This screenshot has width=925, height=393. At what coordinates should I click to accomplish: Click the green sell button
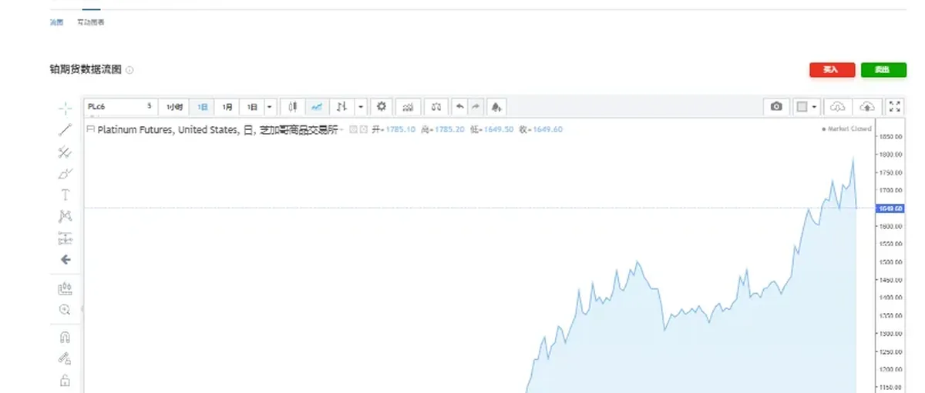point(883,70)
